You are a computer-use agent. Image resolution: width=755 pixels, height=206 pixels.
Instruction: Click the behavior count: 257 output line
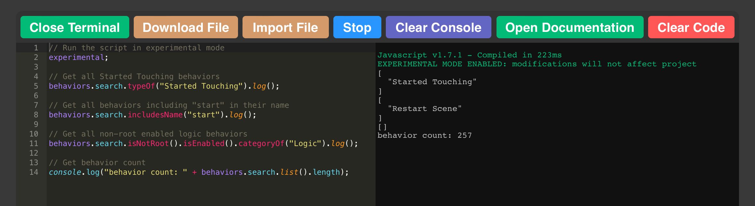pos(425,136)
